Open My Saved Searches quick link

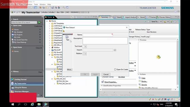20,40
